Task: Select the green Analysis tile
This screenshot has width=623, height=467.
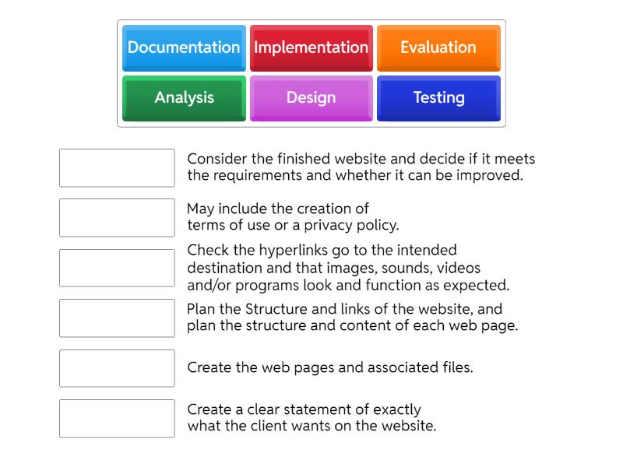Action: [x=184, y=98]
